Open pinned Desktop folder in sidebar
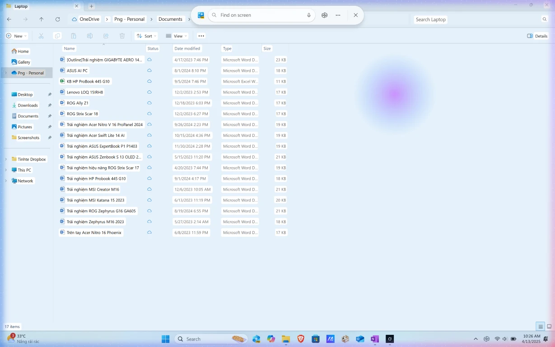The image size is (555, 347). click(x=25, y=94)
